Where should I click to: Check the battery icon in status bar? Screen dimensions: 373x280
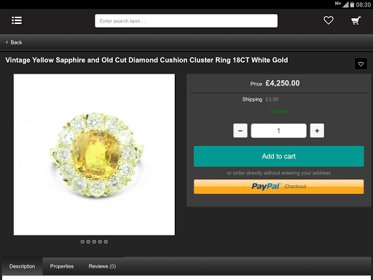(x=352, y=4)
